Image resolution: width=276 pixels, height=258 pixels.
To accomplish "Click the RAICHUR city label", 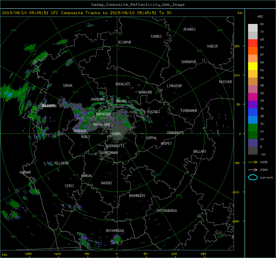I will tap(225, 82).
